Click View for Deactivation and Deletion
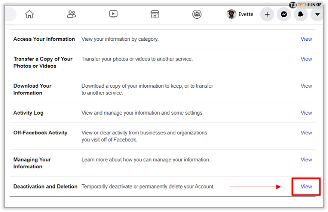The image size is (328, 212). point(306,186)
